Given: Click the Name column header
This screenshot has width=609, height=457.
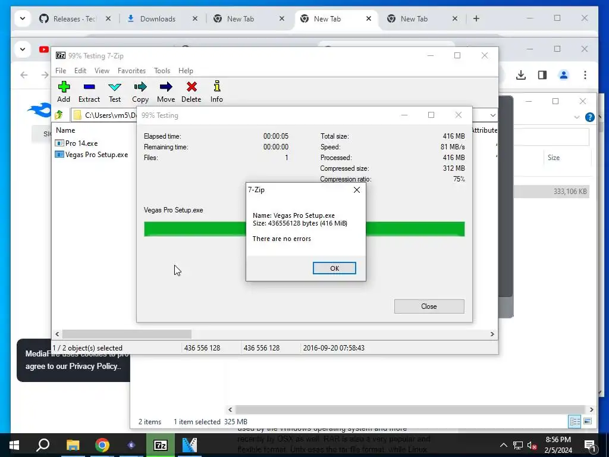Looking at the screenshot, I should tap(65, 130).
